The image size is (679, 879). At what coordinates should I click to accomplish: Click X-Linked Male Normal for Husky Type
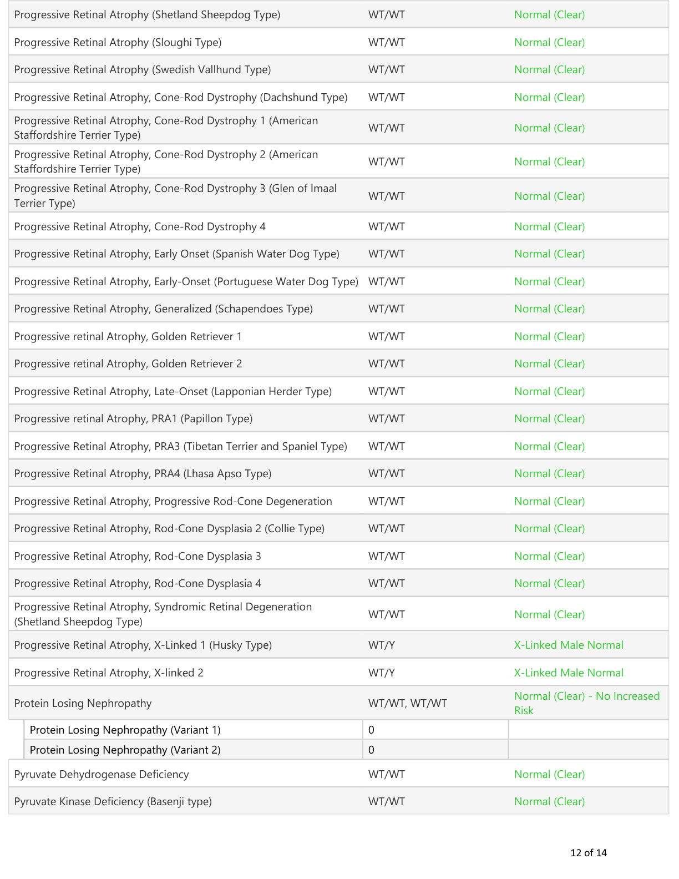(x=569, y=645)
